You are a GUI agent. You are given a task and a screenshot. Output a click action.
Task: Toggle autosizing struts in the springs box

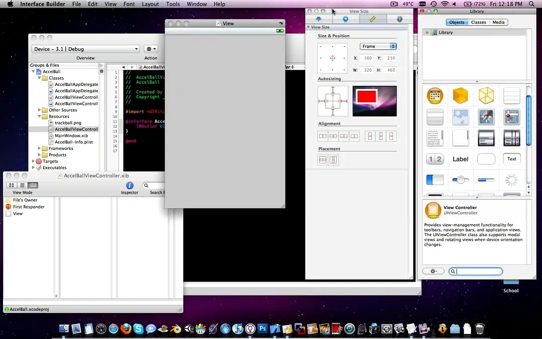[x=333, y=101]
